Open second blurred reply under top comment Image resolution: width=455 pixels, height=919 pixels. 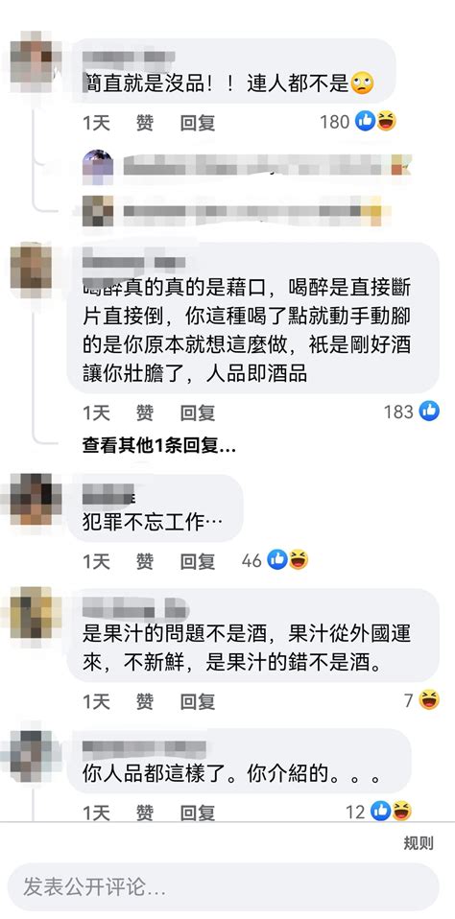pos(232,211)
